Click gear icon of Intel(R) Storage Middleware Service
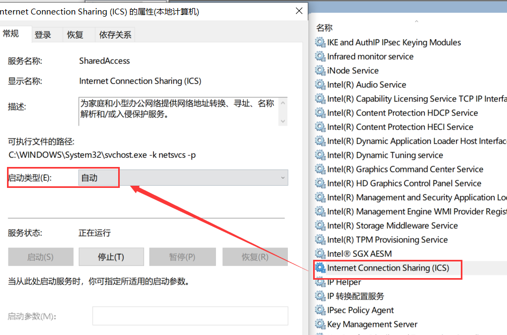 pos(320,225)
